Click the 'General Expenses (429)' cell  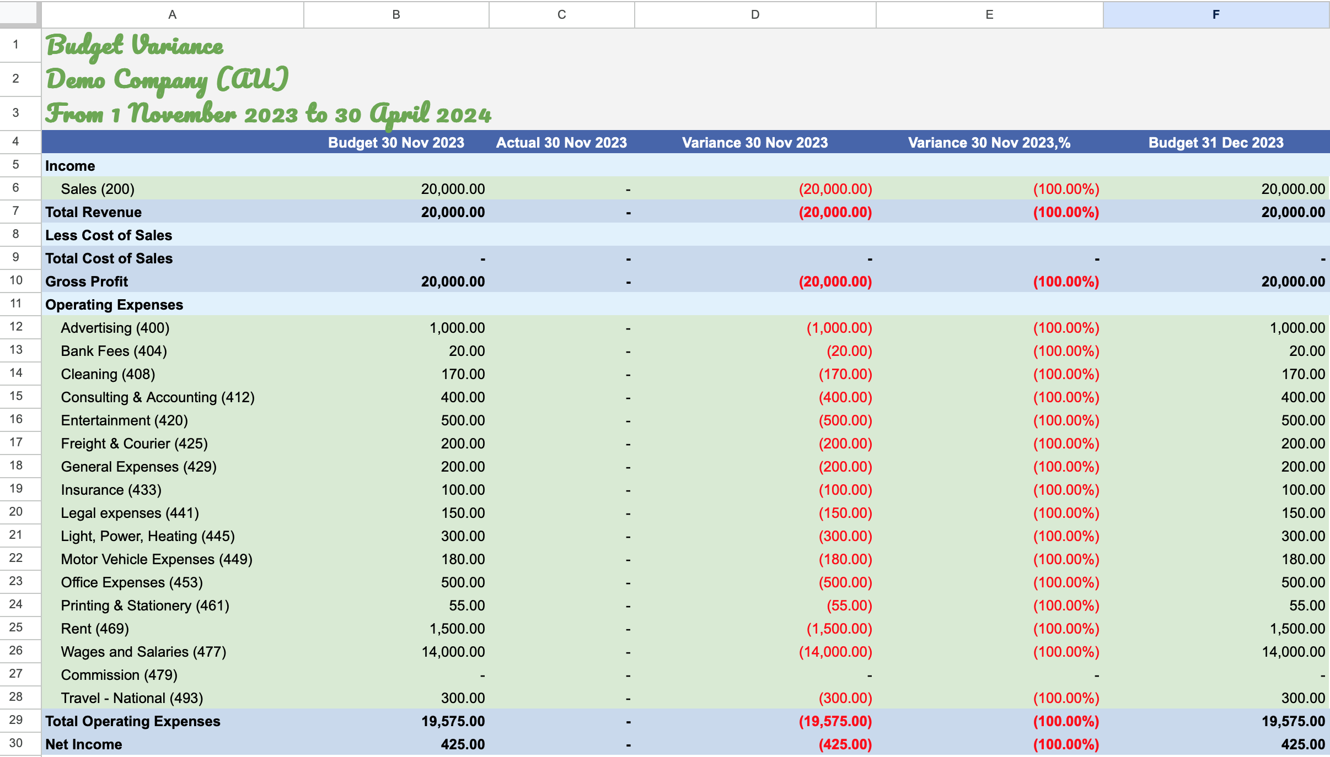point(173,467)
